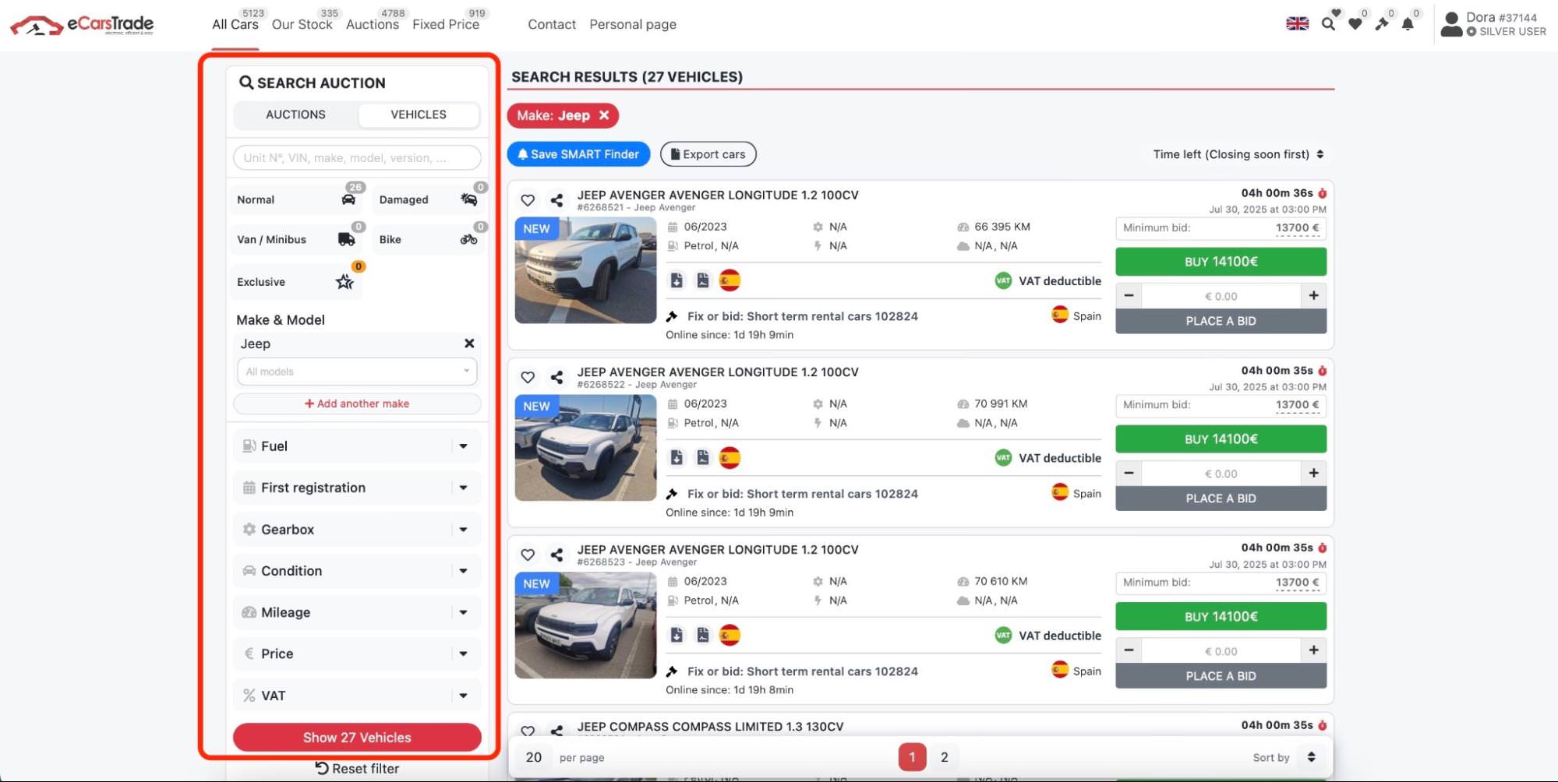Switch search mode to VEHICLES
The width and height of the screenshot is (1558, 782).
(x=419, y=114)
